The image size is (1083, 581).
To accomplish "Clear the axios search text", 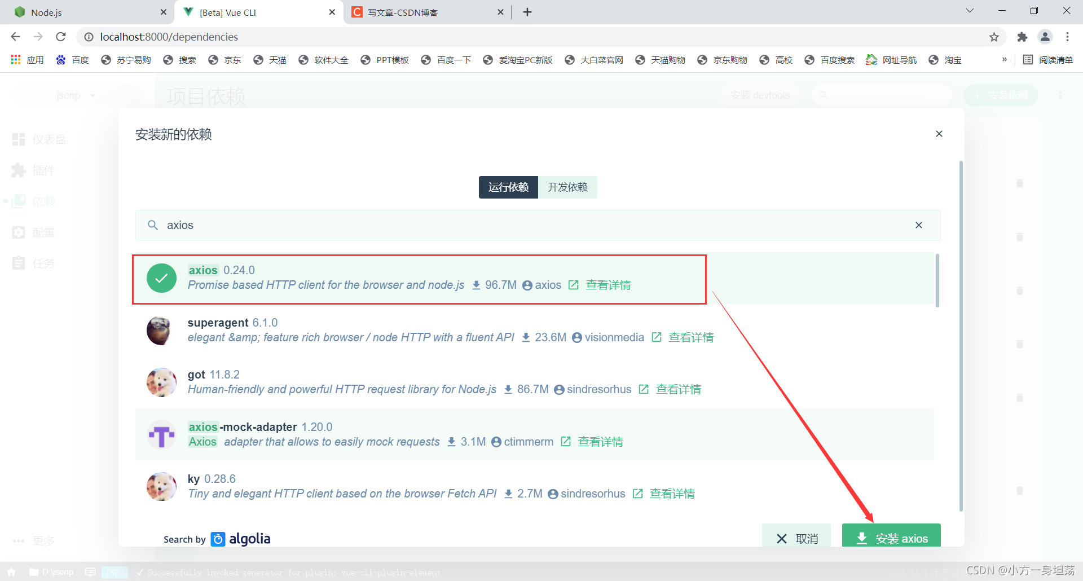I will (919, 225).
